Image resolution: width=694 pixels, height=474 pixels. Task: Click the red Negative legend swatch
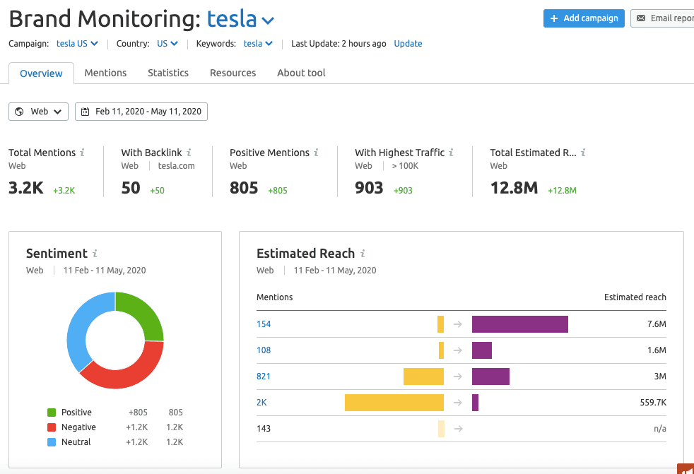(52, 427)
